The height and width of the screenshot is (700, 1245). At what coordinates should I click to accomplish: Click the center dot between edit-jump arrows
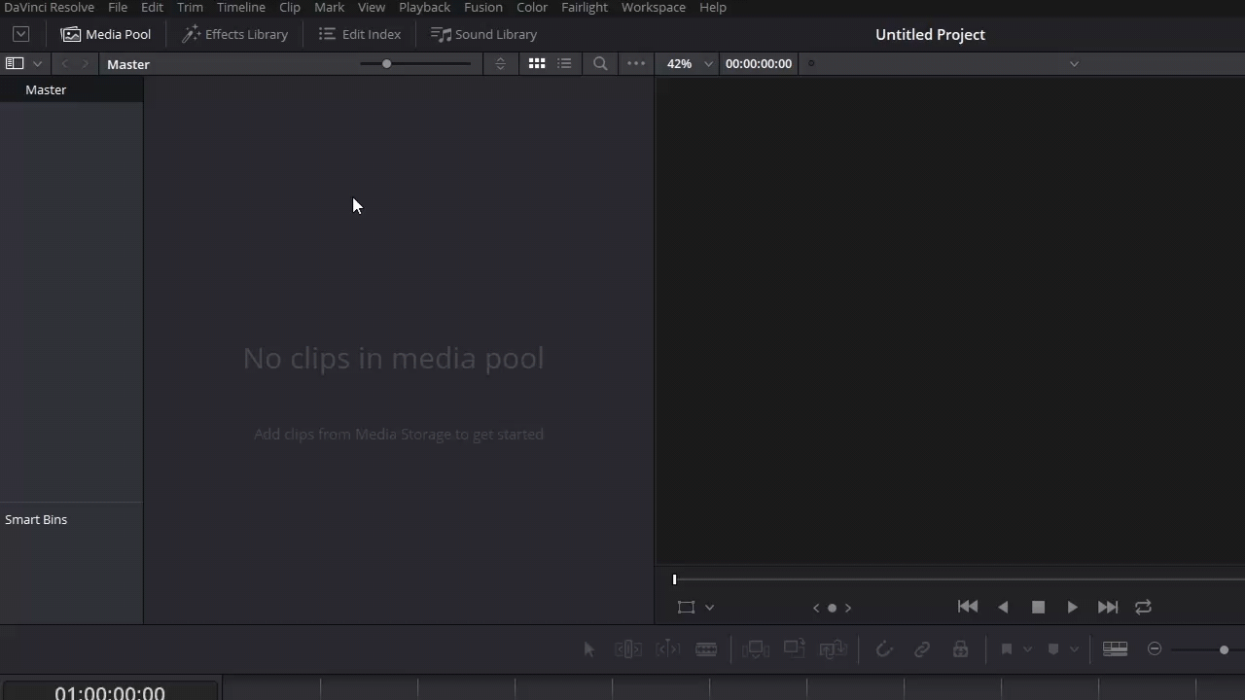[x=832, y=608]
